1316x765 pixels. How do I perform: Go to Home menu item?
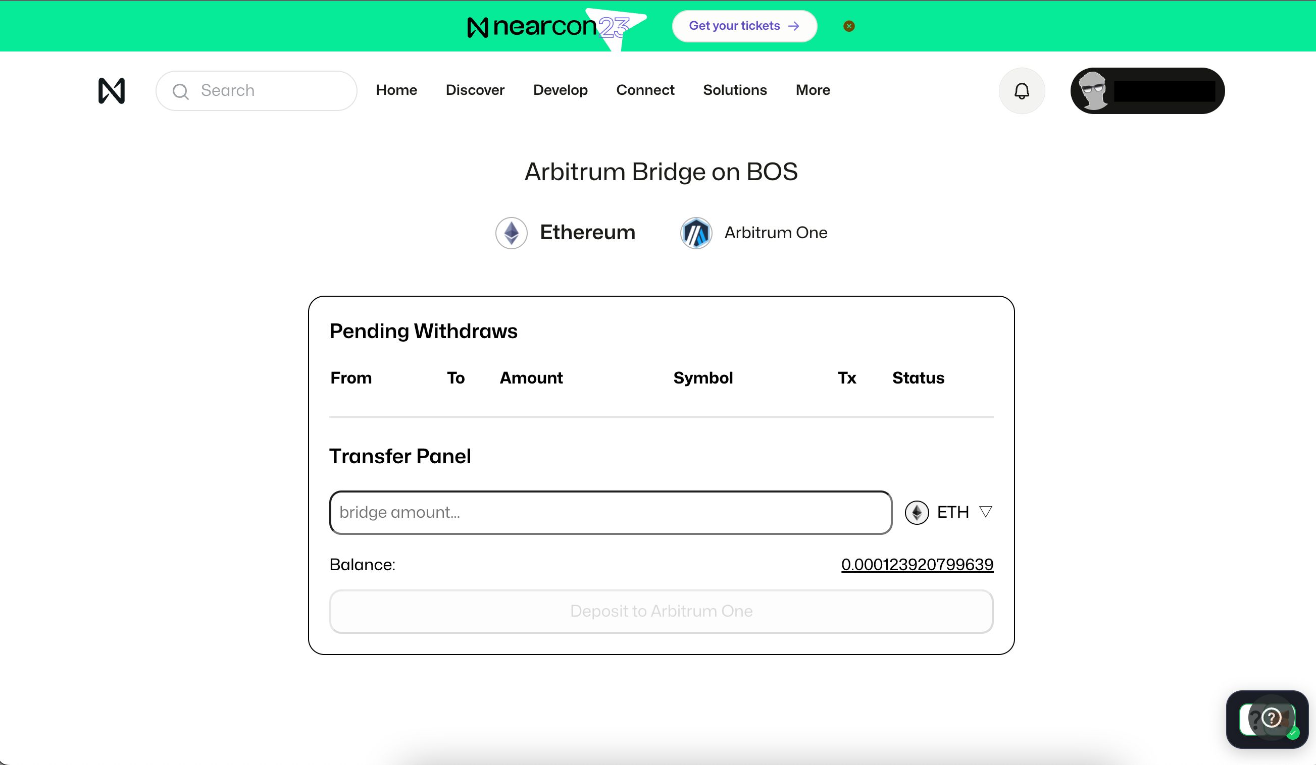(x=396, y=90)
